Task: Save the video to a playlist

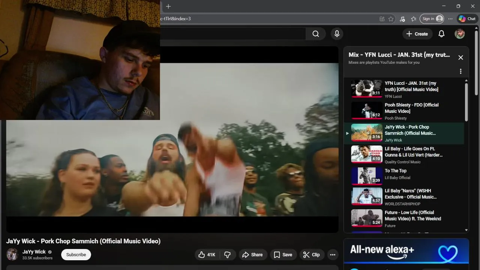Action: coord(283,255)
